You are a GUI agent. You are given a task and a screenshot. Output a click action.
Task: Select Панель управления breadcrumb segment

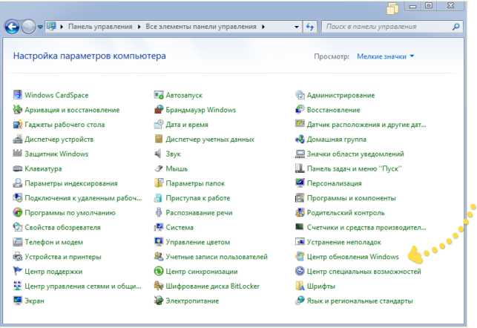100,27
